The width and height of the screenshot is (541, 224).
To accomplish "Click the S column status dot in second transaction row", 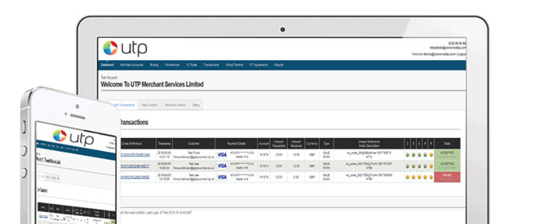I will (414, 166).
